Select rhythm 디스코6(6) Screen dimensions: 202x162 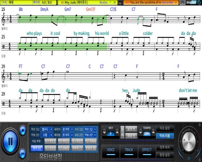pyautogui.click(x=64, y=148)
